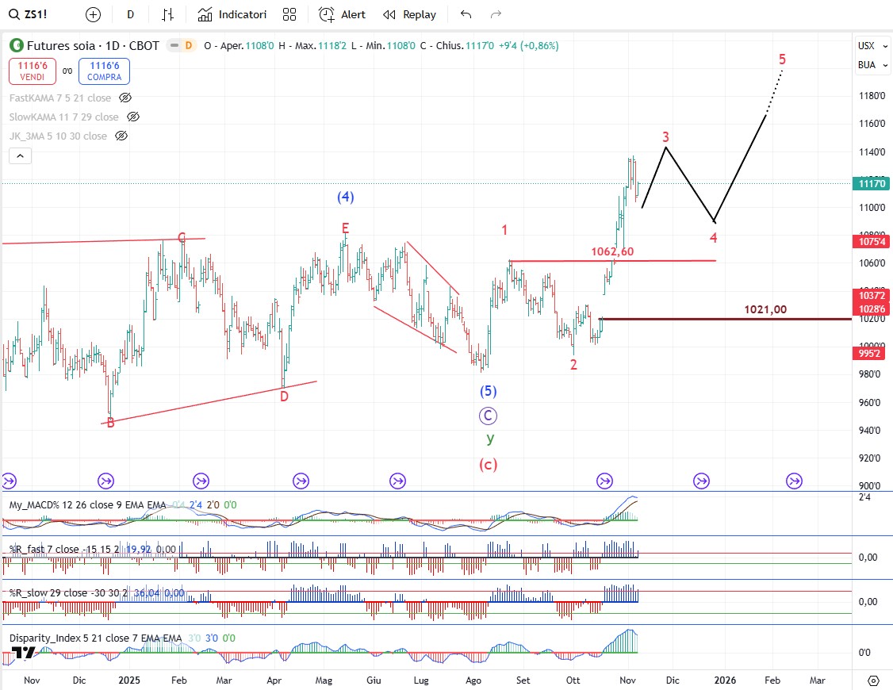Select the blue (5) wave label

[488, 391]
